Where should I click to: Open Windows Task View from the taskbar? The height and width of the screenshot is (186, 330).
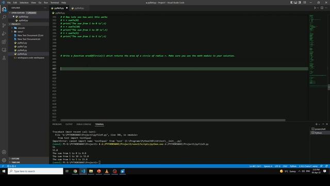coord(67,171)
